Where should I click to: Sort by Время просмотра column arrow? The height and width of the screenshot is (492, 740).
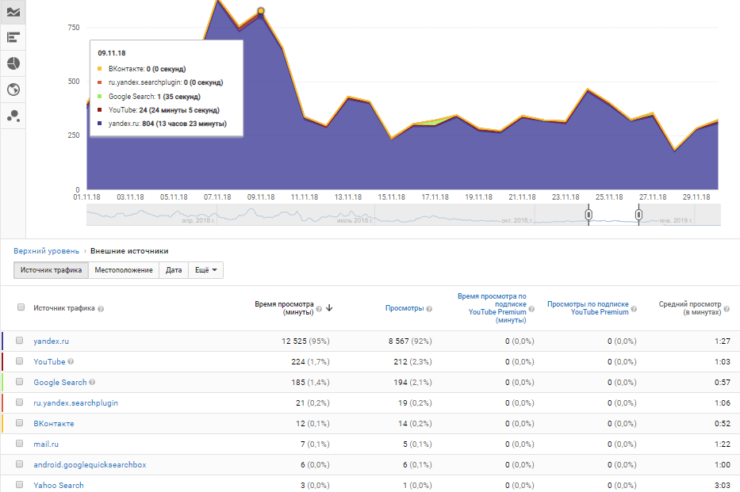(329, 308)
